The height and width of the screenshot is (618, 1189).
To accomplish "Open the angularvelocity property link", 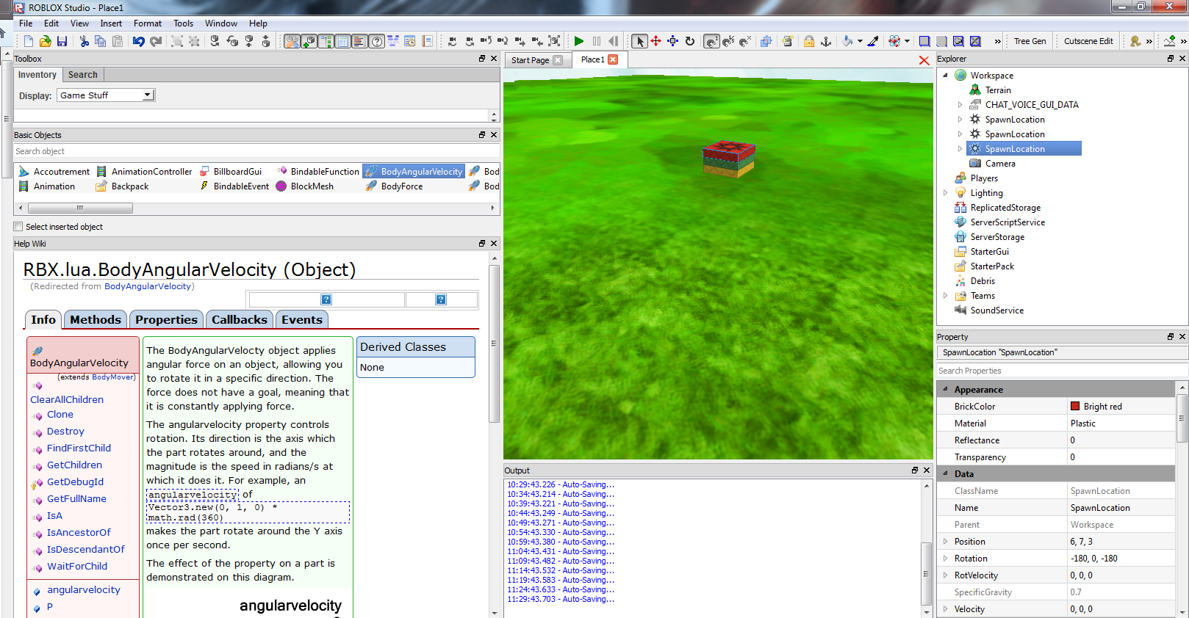I will 84,590.
